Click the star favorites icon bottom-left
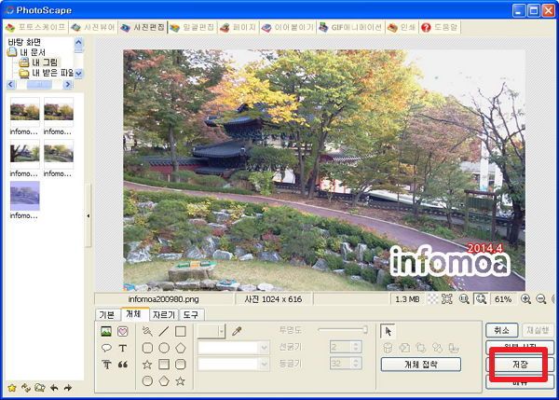Image resolution: width=559 pixels, height=400 pixels. pos(12,388)
